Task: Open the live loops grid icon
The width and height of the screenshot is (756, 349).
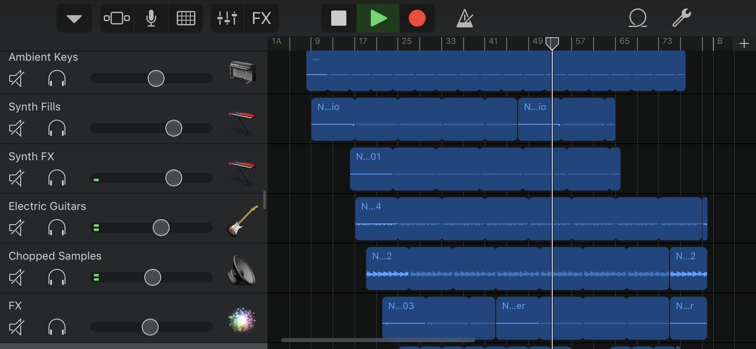Action: click(x=186, y=19)
